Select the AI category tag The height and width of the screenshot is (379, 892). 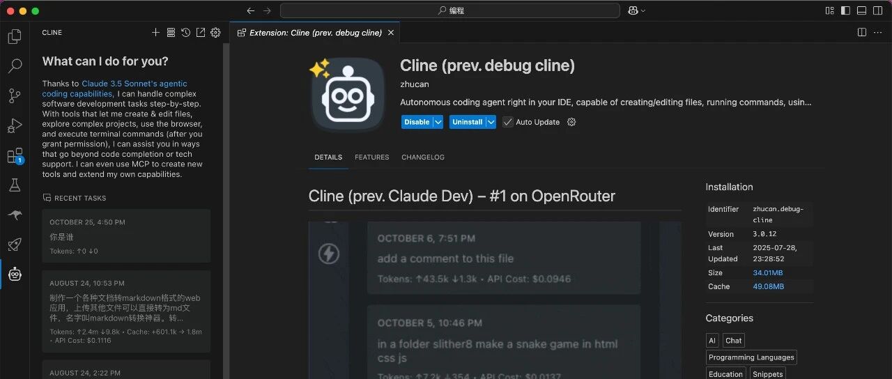click(x=712, y=341)
